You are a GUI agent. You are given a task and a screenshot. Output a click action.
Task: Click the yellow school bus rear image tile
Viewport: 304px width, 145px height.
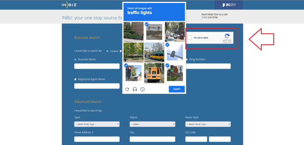coord(154,73)
